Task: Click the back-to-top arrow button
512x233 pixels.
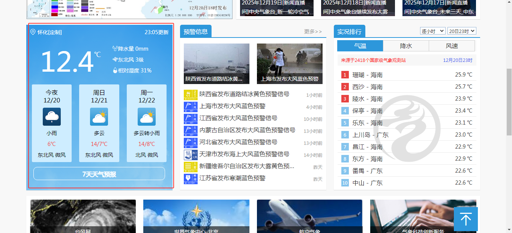Action: tap(466, 219)
